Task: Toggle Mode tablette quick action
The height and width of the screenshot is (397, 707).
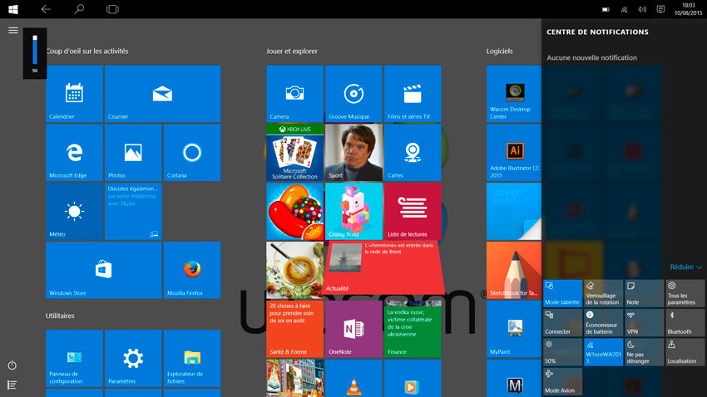Action: point(563,293)
